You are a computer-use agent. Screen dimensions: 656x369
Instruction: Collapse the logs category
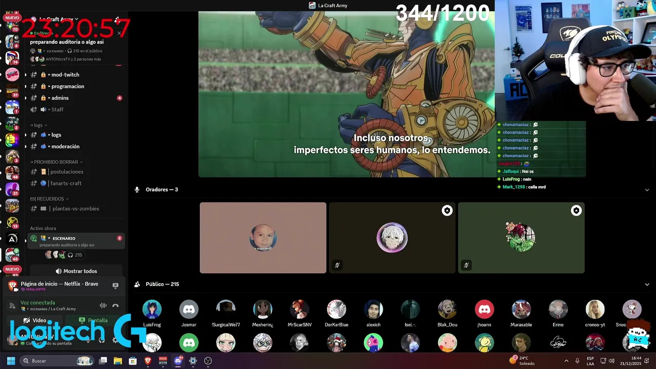point(38,125)
